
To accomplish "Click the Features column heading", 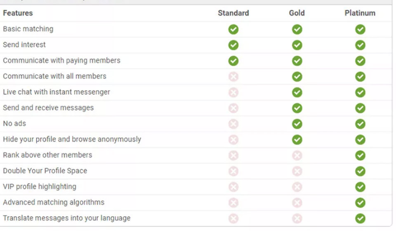I will (x=18, y=13).
